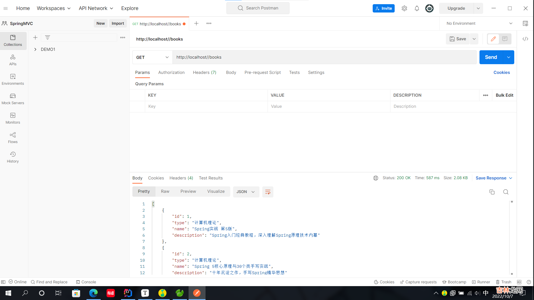The width and height of the screenshot is (534, 300).
Task: Switch response view to Raw
Action: tap(165, 191)
